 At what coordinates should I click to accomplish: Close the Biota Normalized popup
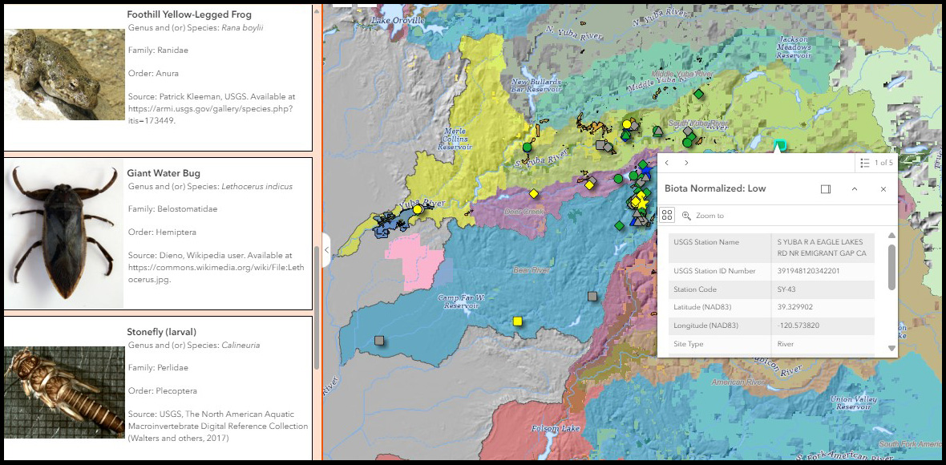pos(883,188)
